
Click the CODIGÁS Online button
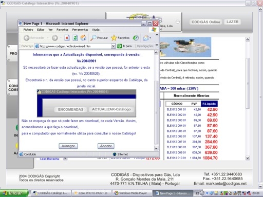pos(206,22)
